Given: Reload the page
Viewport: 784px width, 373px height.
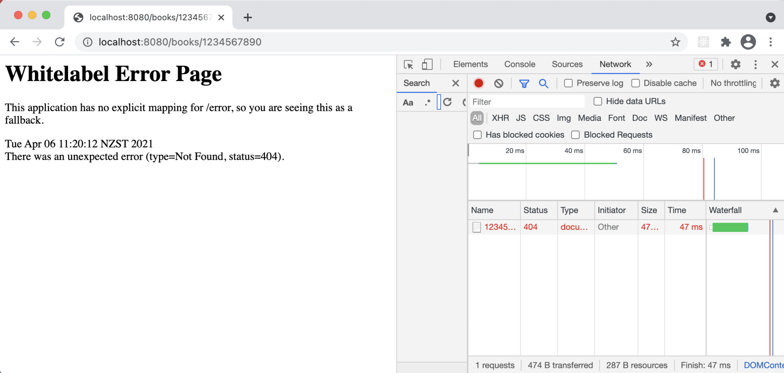Looking at the screenshot, I should [60, 42].
